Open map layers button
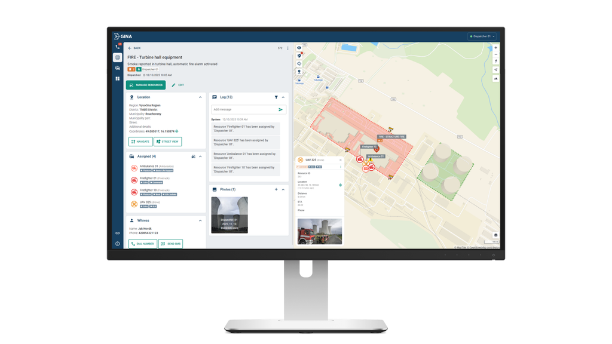The width and height of the screenshot is (612, 344). [x=495, y=235]
